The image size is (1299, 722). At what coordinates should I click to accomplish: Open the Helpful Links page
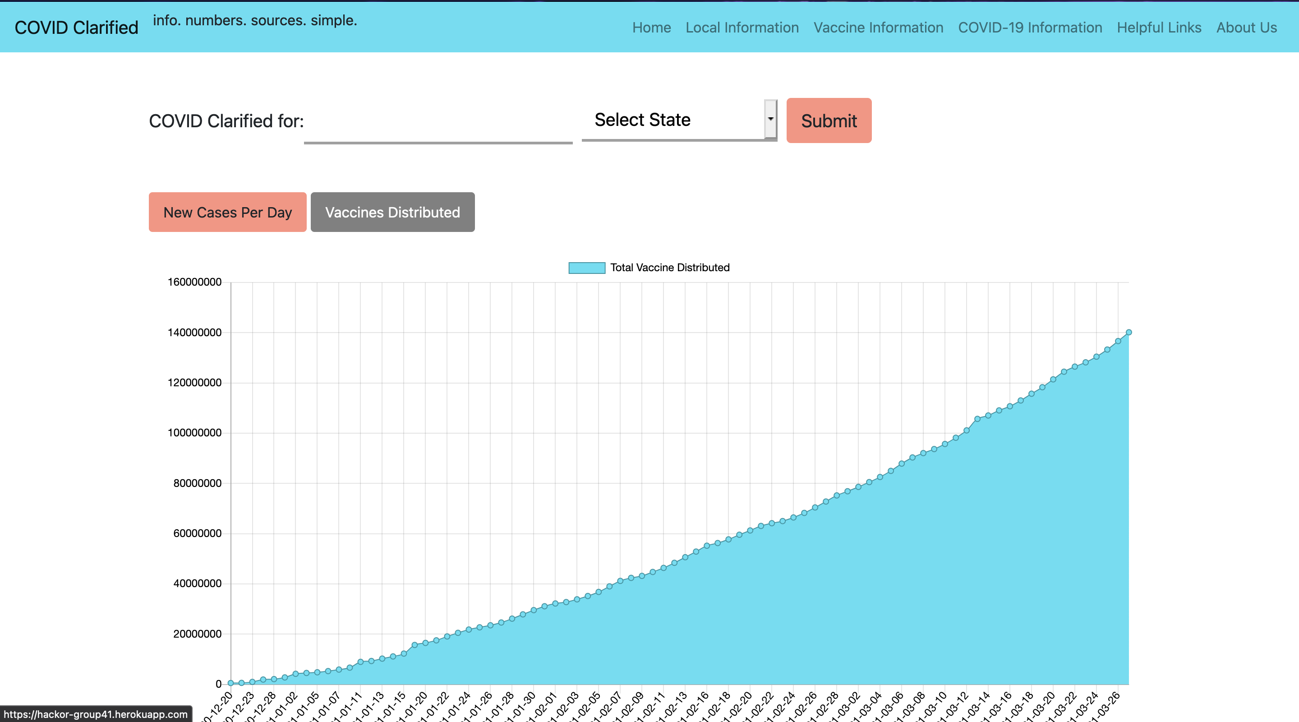(1159, 27)
